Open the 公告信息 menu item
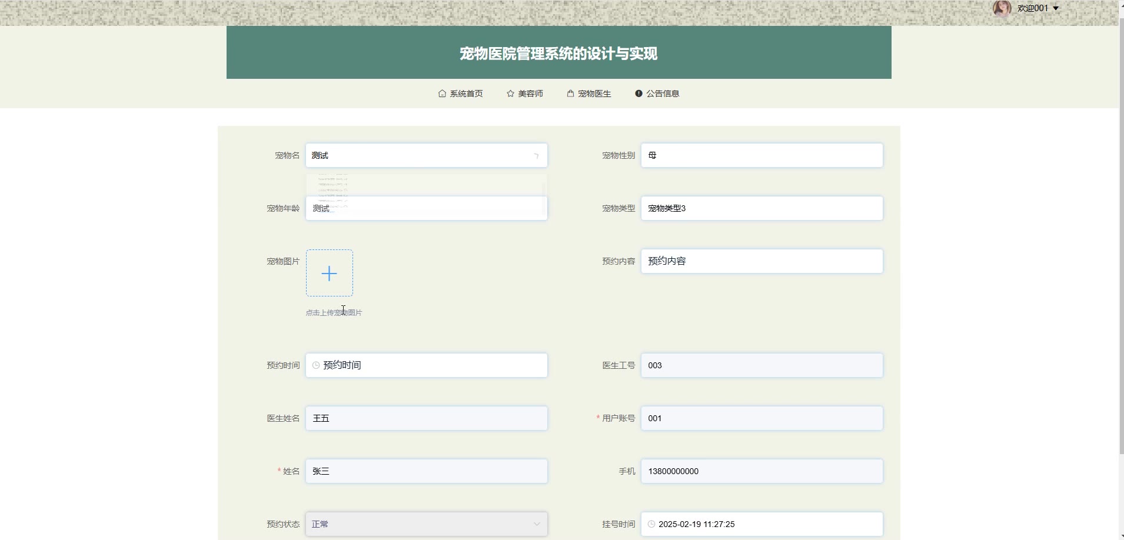This screenshot has width=1124, height=540. point(662,94)
